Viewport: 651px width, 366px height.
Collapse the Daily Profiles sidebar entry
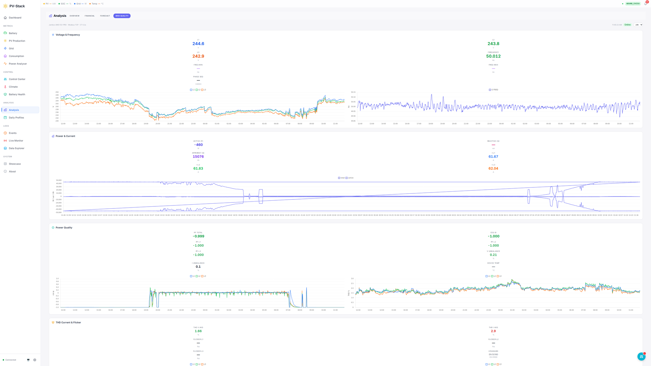click(16, 117)
